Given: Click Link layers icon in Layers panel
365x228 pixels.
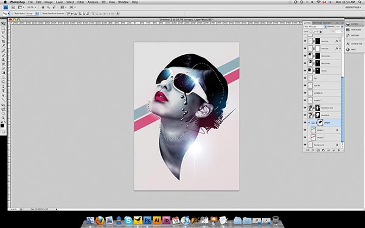Looking at the screenshot, I should [x=307, y=150].
